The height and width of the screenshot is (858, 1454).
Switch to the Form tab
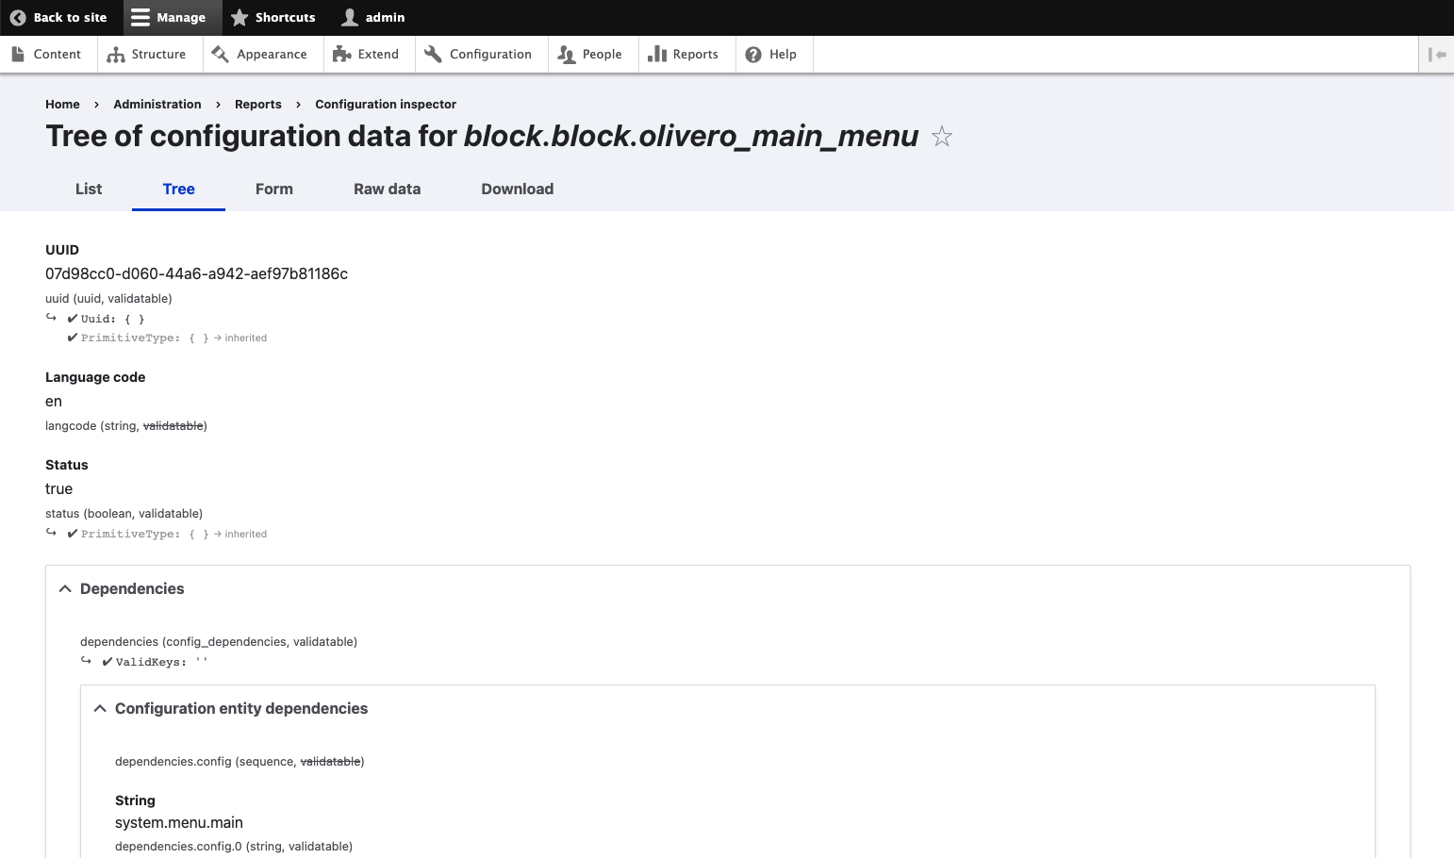pos(274,189)
